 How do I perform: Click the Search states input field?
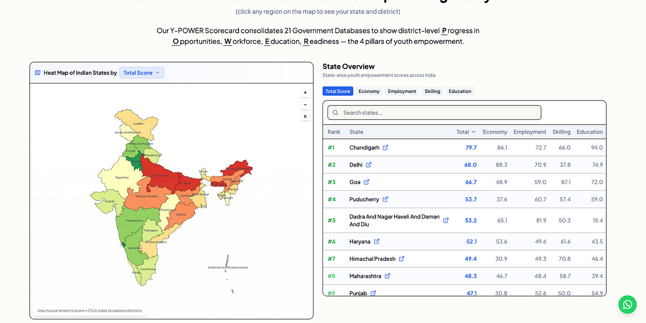pos(434,113)
